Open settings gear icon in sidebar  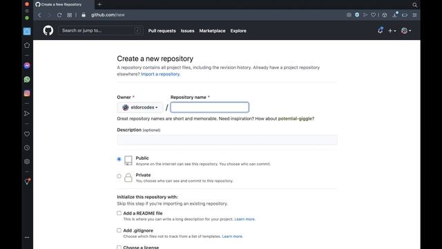point(27,161)
